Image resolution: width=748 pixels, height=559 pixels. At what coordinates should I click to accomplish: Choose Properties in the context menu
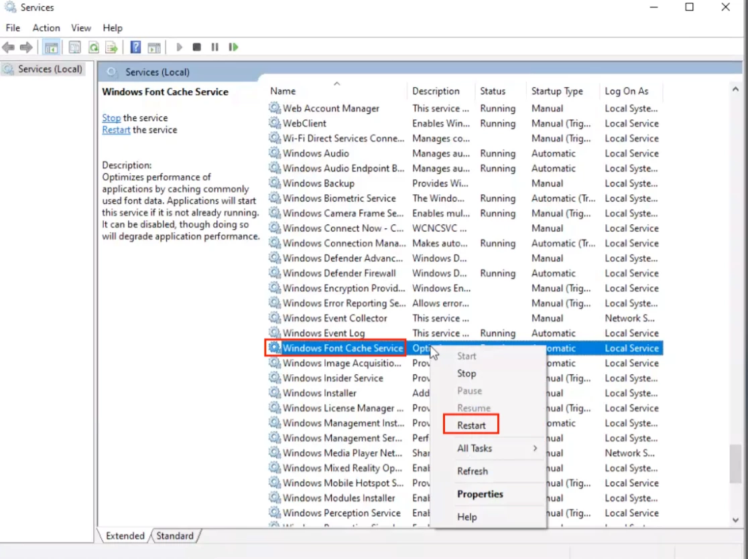tap(489, 493)
